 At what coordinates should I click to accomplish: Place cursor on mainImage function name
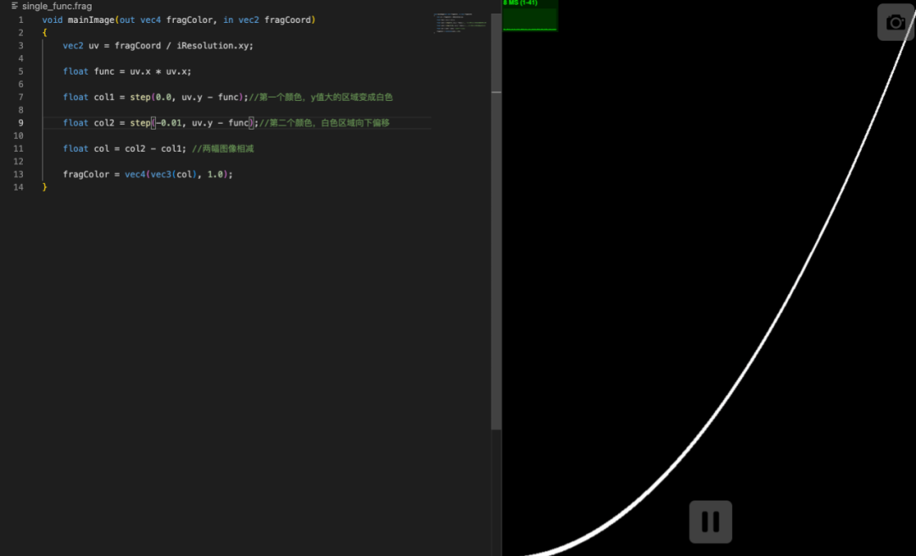91,19
